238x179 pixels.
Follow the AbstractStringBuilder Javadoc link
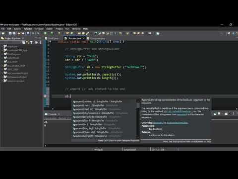tap(178, 123)
